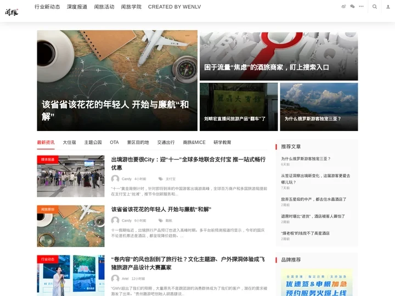
Task: Open recommended article 从签证洞察出境新变化
Action: coord(315,179)
